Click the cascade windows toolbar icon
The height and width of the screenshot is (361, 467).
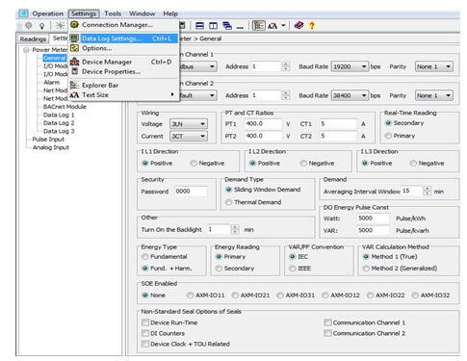point(227,26)
